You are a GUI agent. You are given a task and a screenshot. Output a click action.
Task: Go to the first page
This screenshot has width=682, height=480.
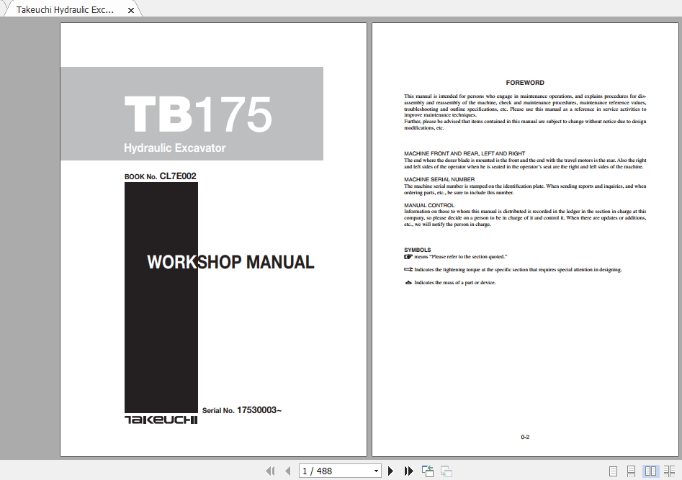tap(270, 471)
